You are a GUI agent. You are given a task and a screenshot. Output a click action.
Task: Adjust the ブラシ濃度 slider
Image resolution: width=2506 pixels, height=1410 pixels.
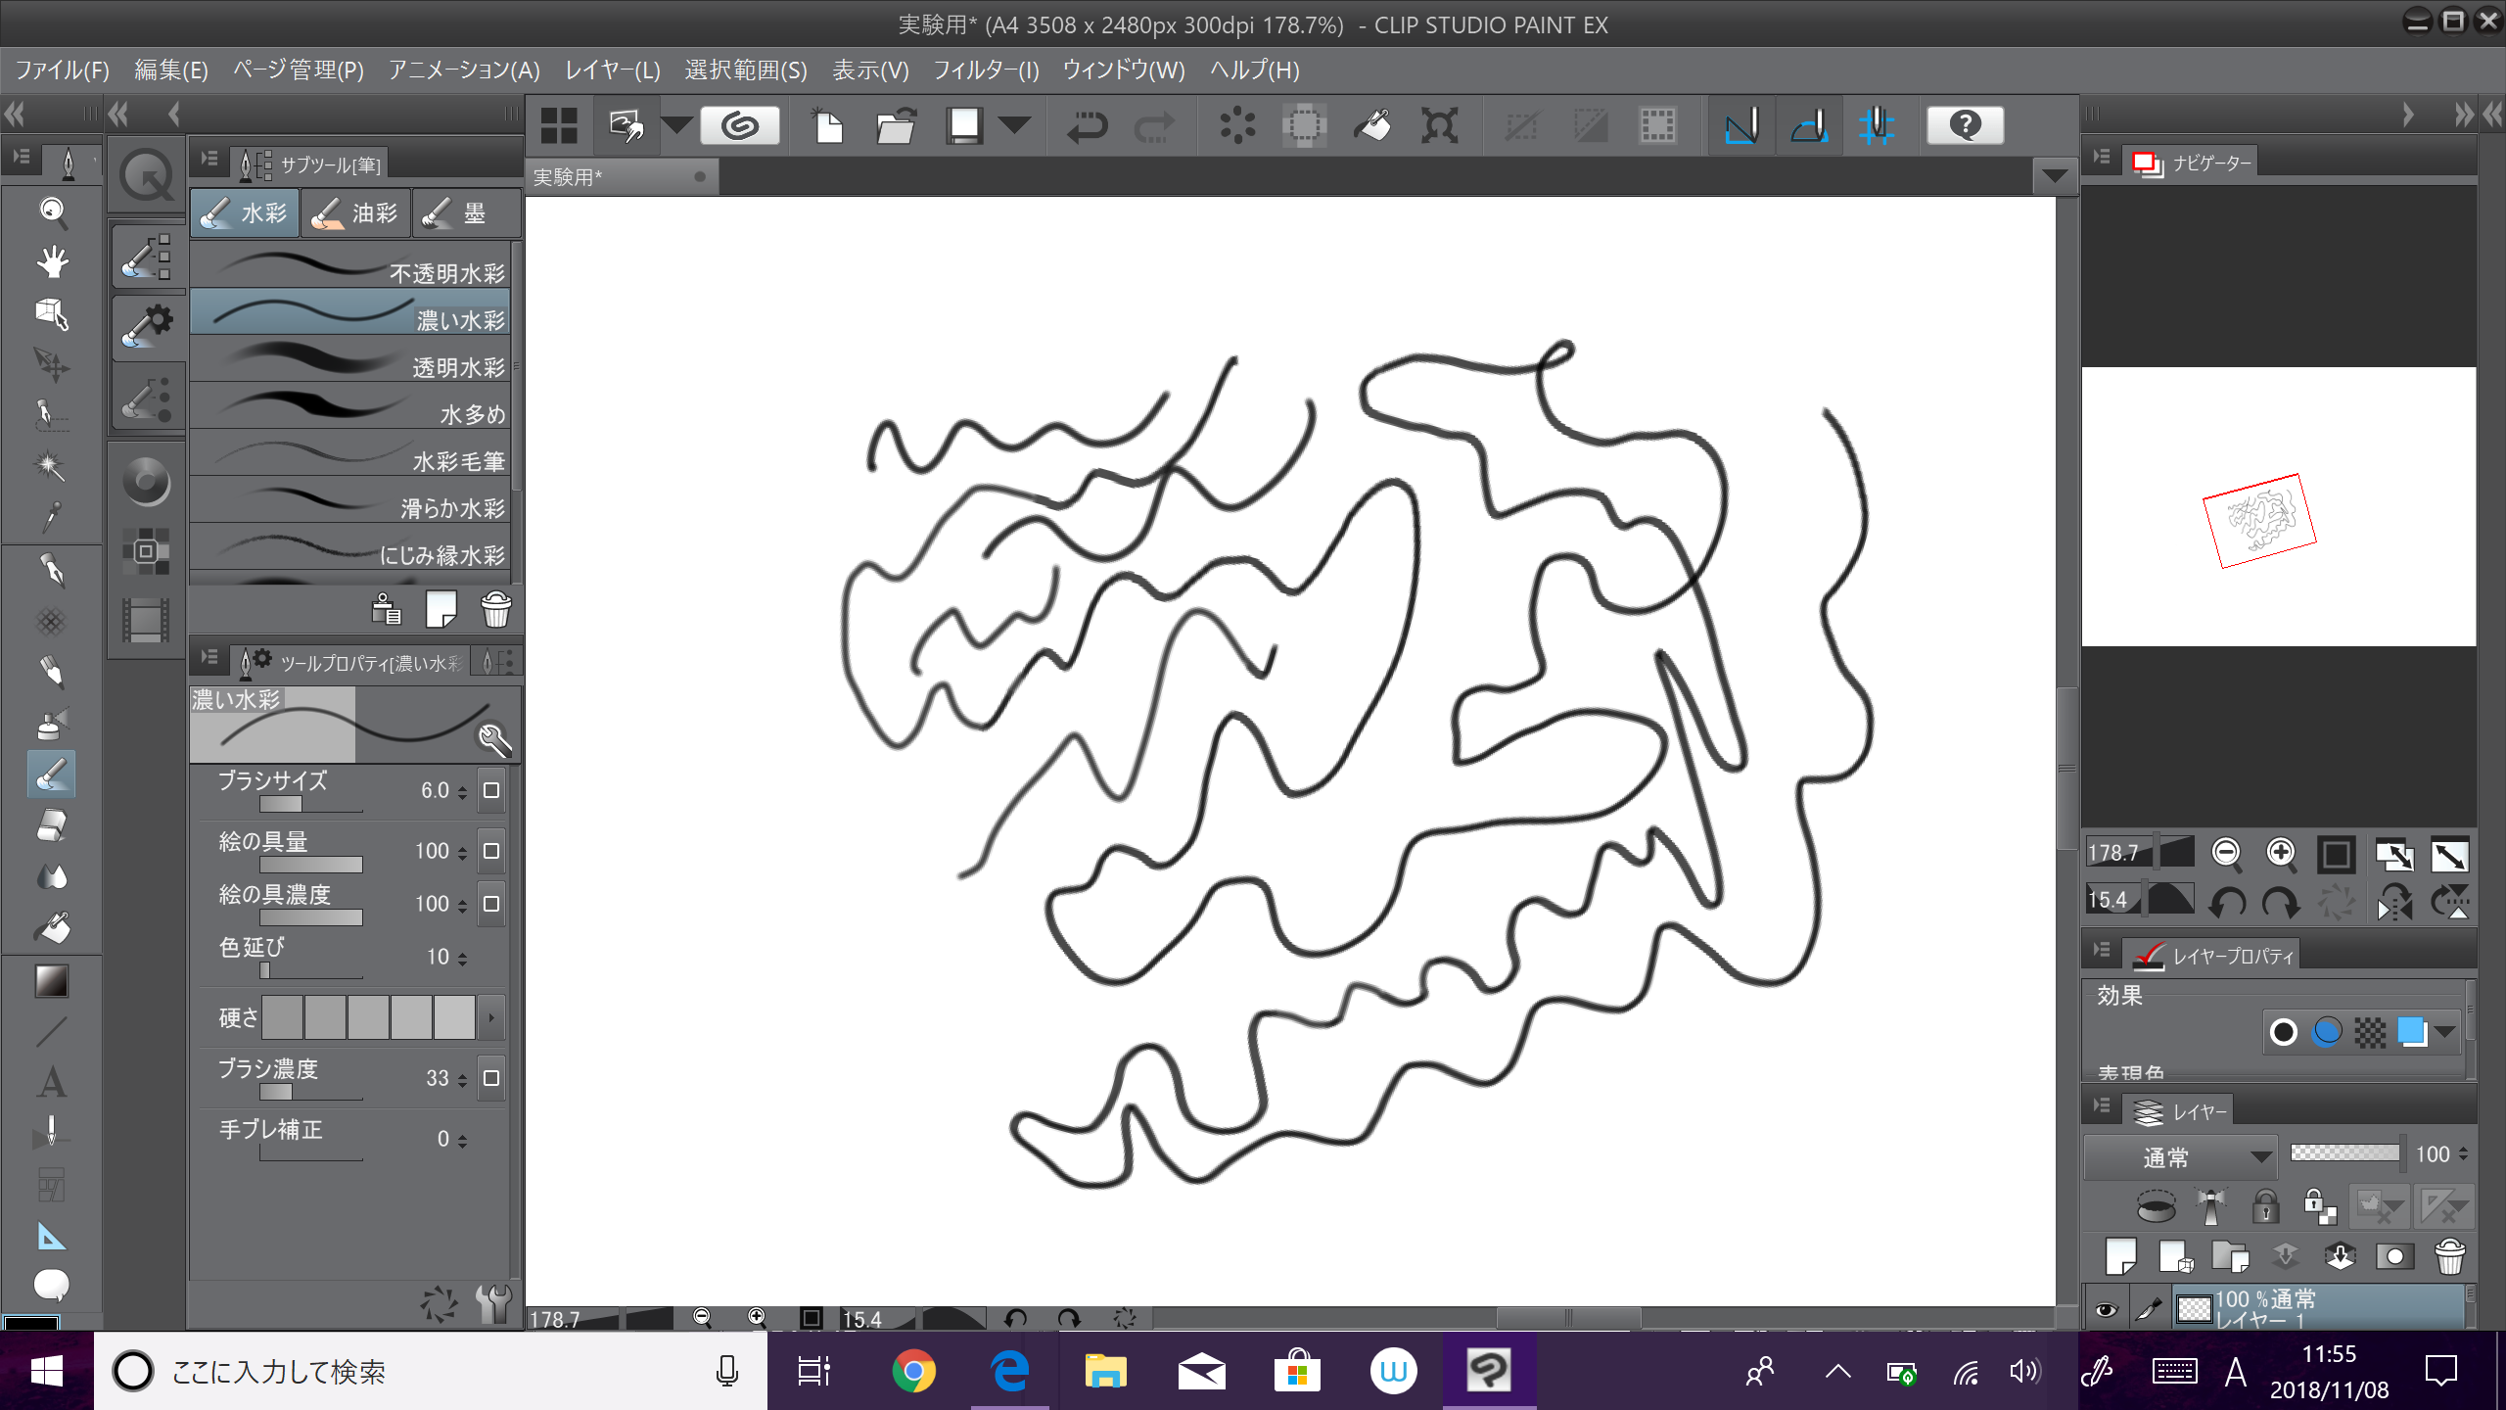tap(311, 1092)
